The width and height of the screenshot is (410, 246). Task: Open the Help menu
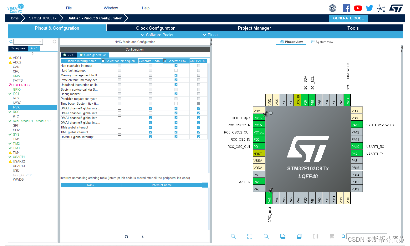(146, 8)
